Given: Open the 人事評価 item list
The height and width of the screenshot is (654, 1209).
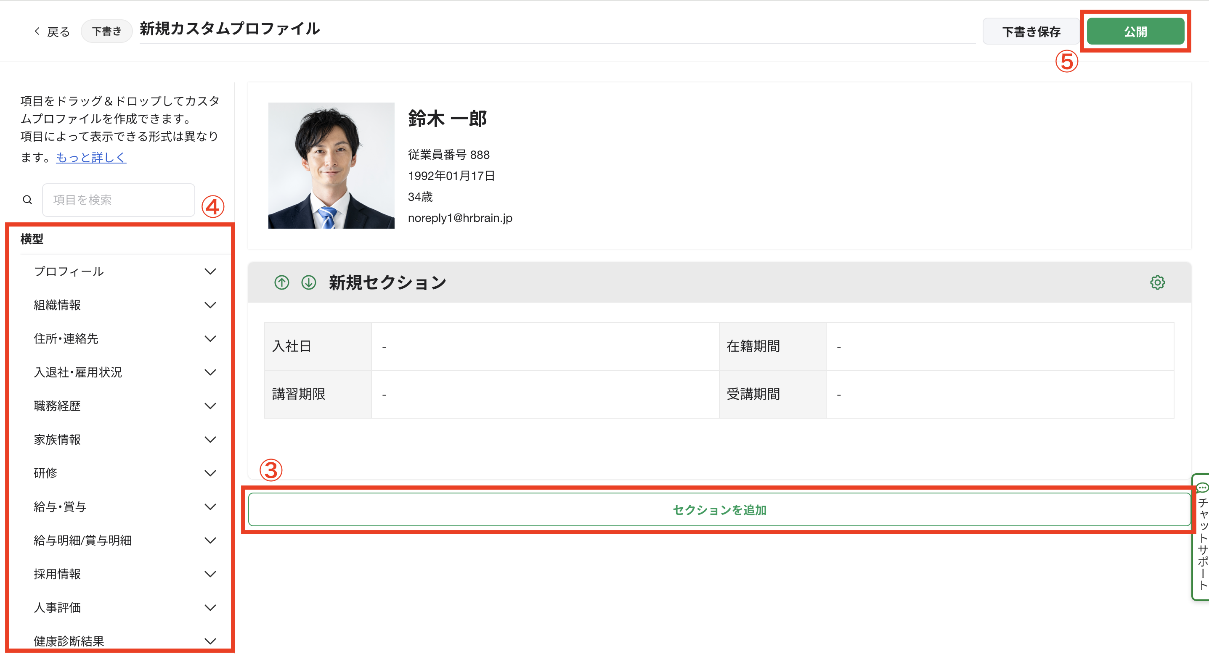Looking at the screenshot, I should click(x=125, y=608).
